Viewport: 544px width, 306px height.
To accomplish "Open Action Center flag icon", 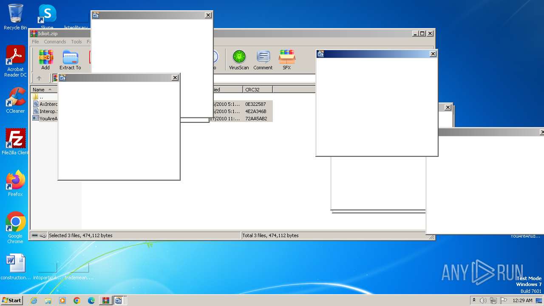I will click(x=504, y=300).
